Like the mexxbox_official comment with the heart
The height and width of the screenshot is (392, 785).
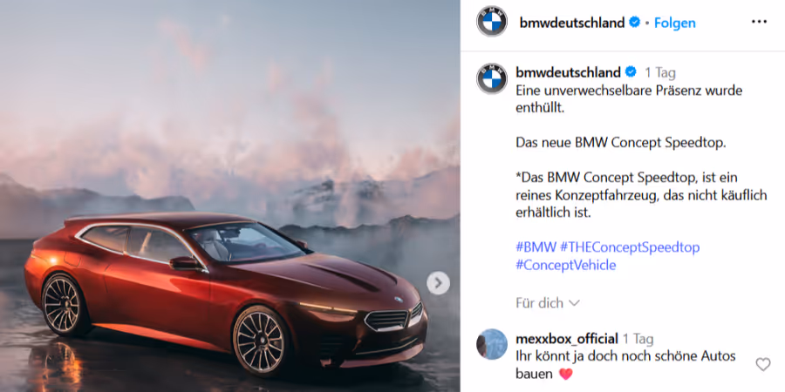762,364
